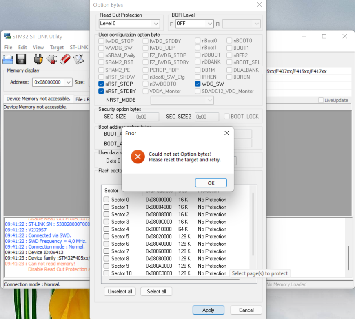The height and width of the screenshot is (319, 355).
Task: Click the Connect to target plug icon
Action: point(38,59)
